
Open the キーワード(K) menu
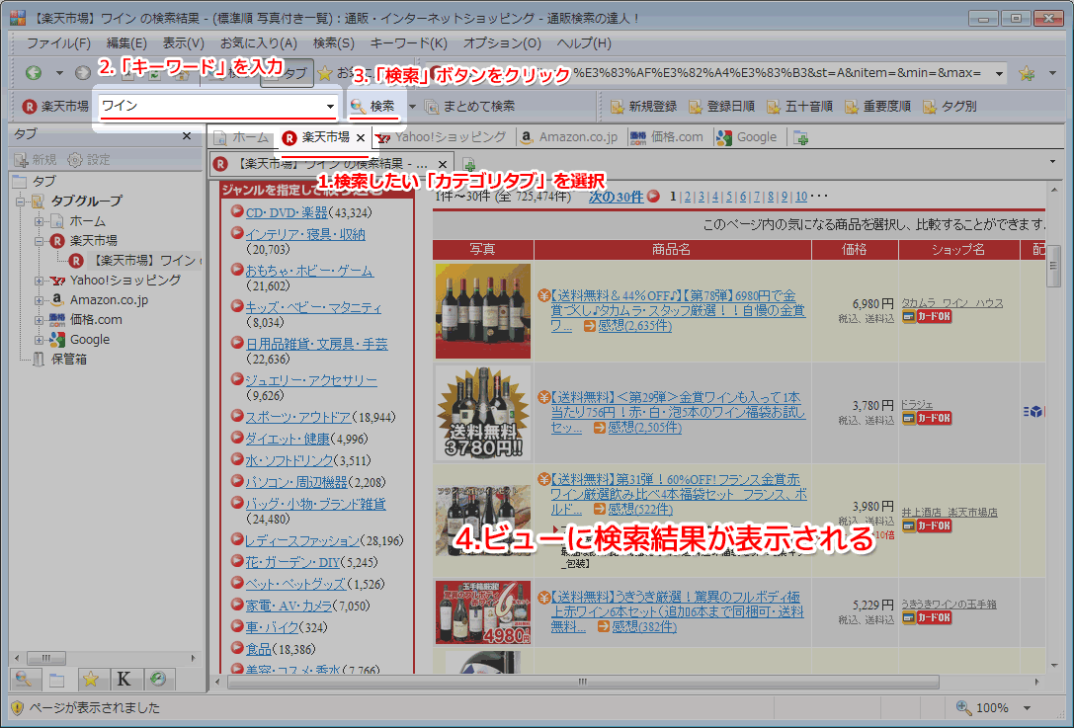(x=408, y=43)
